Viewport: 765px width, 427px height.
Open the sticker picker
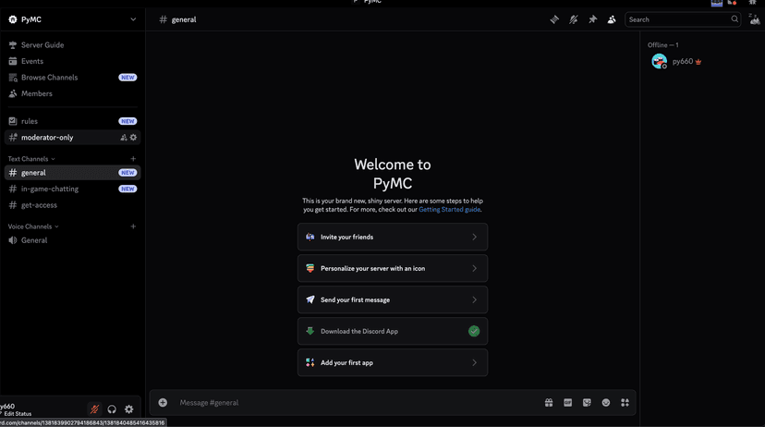coord(587,403)
